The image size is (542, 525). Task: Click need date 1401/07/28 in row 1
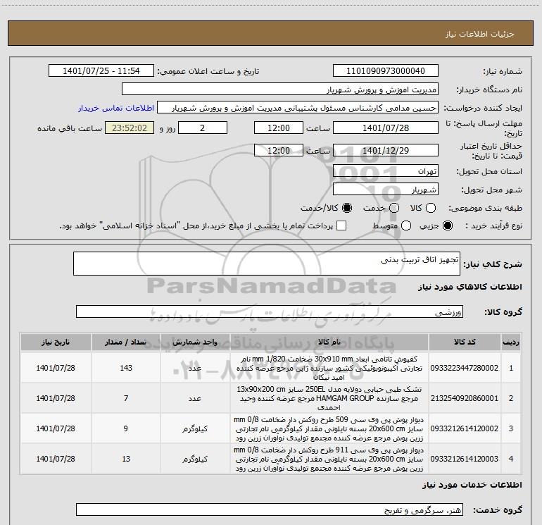click(56, 368)
